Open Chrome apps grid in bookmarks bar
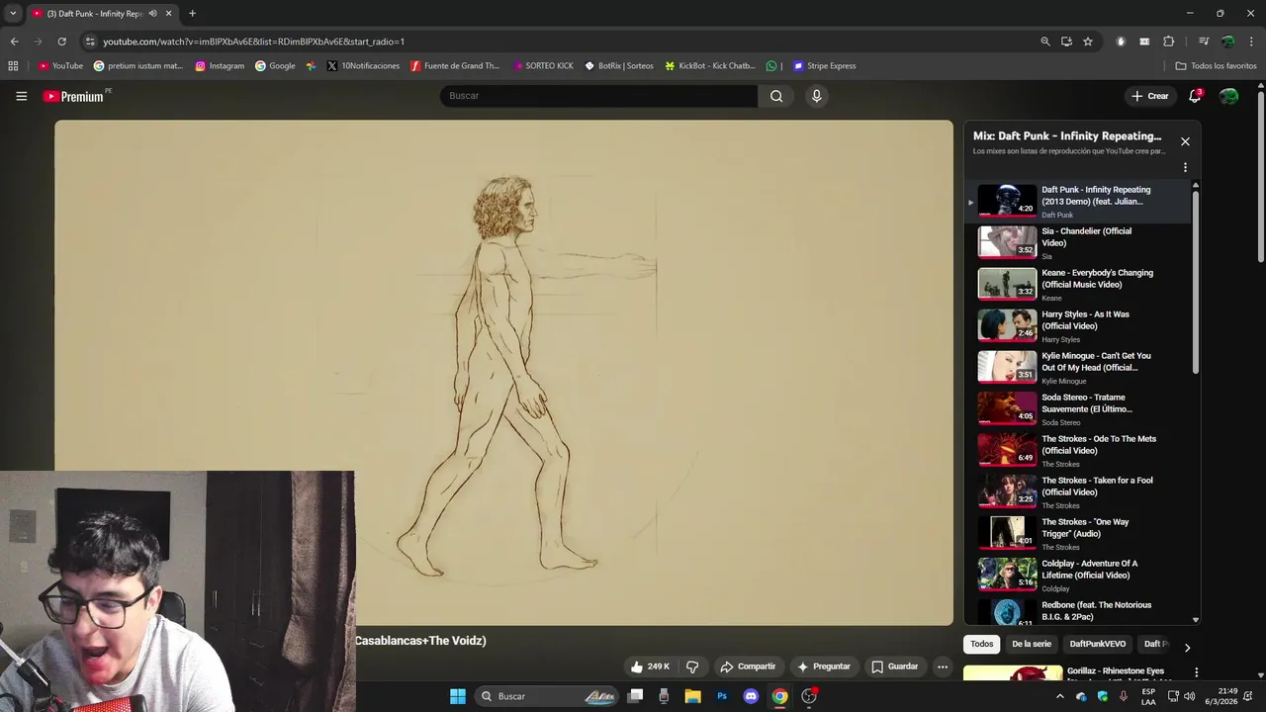 pyautogui.click(x=13, y=66)
